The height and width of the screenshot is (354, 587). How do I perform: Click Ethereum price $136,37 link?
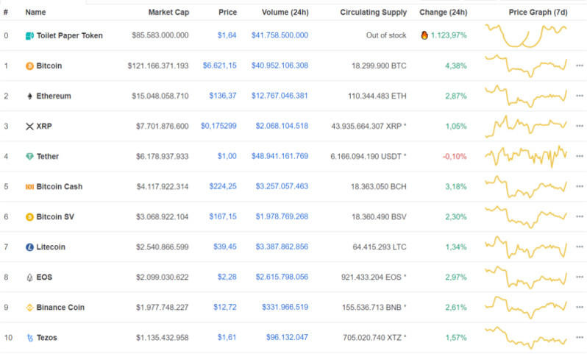223,96
